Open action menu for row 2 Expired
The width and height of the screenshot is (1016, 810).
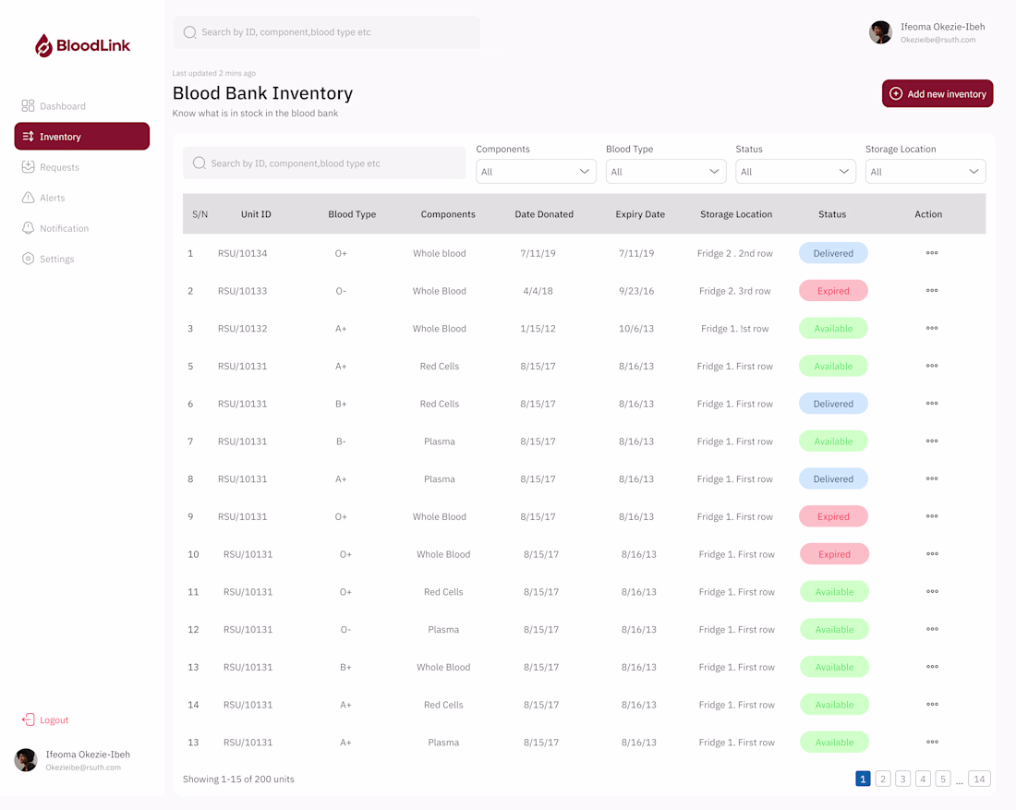point(932,290)
